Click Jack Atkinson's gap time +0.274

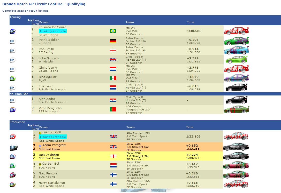(192, 155)
